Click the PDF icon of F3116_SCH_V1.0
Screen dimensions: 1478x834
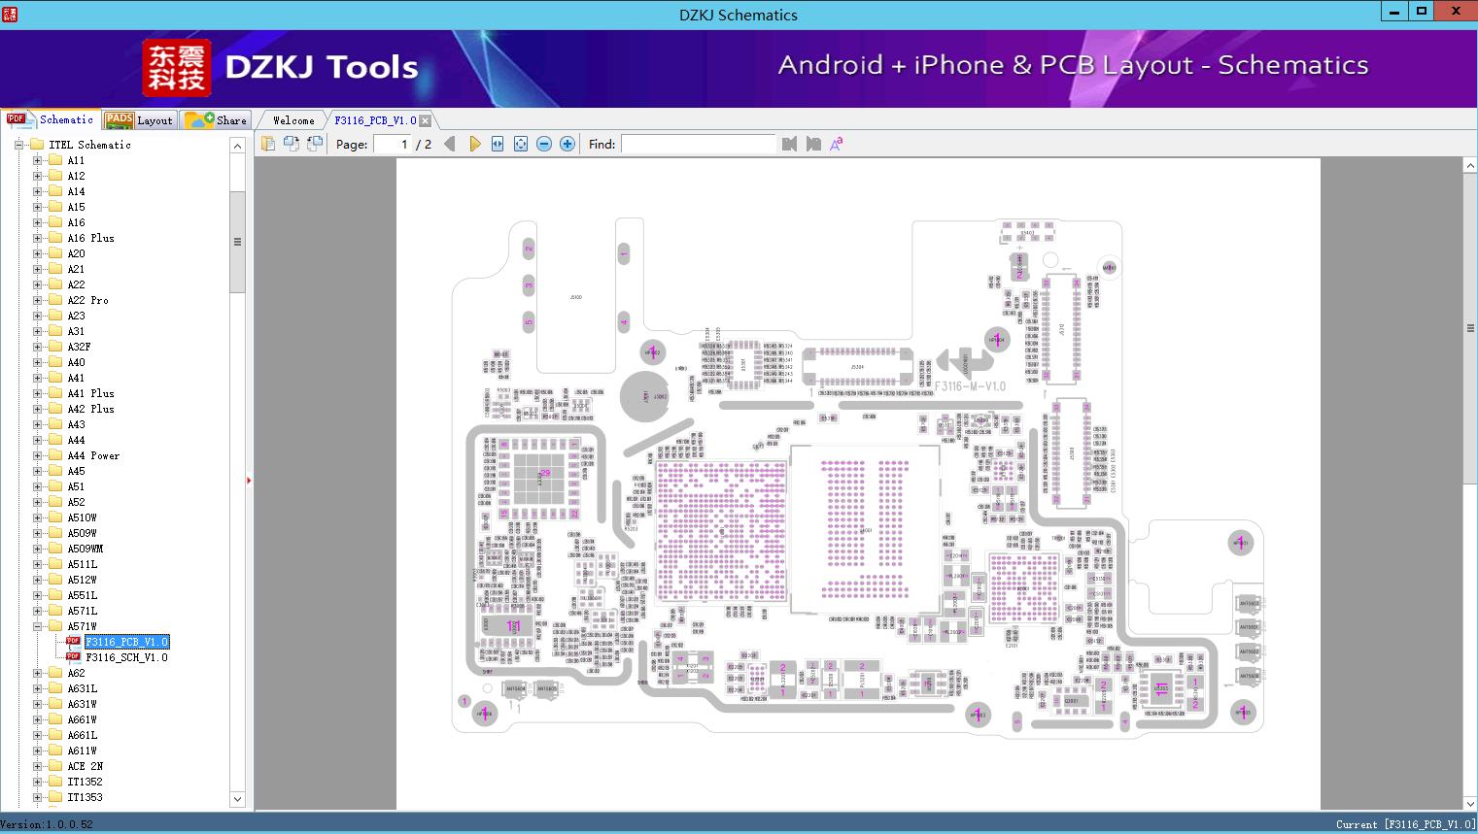point(73,657)
